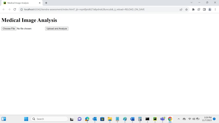Click the Medical Image Analysis heading
Image resolution: width=219 pixels, height=123 pixels.
(x=29, y=20)
